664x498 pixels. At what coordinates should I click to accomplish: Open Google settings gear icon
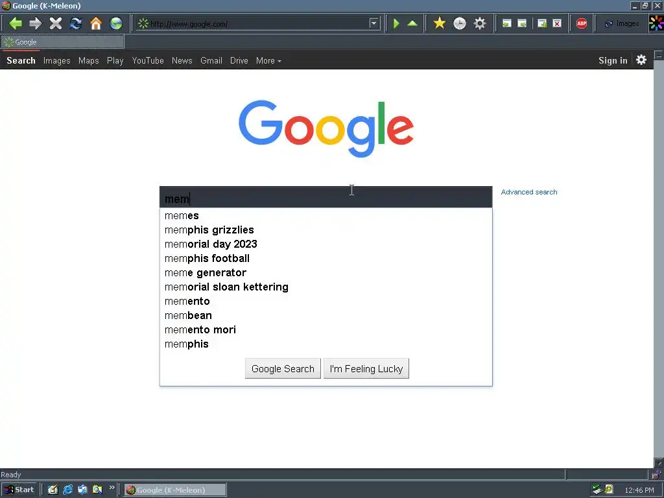click(641, 60)
